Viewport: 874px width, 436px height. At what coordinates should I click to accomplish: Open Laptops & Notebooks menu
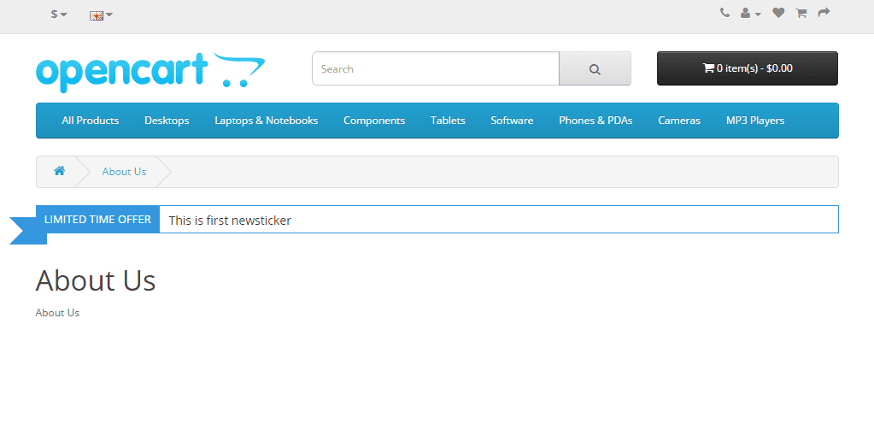tap(267, 121)
